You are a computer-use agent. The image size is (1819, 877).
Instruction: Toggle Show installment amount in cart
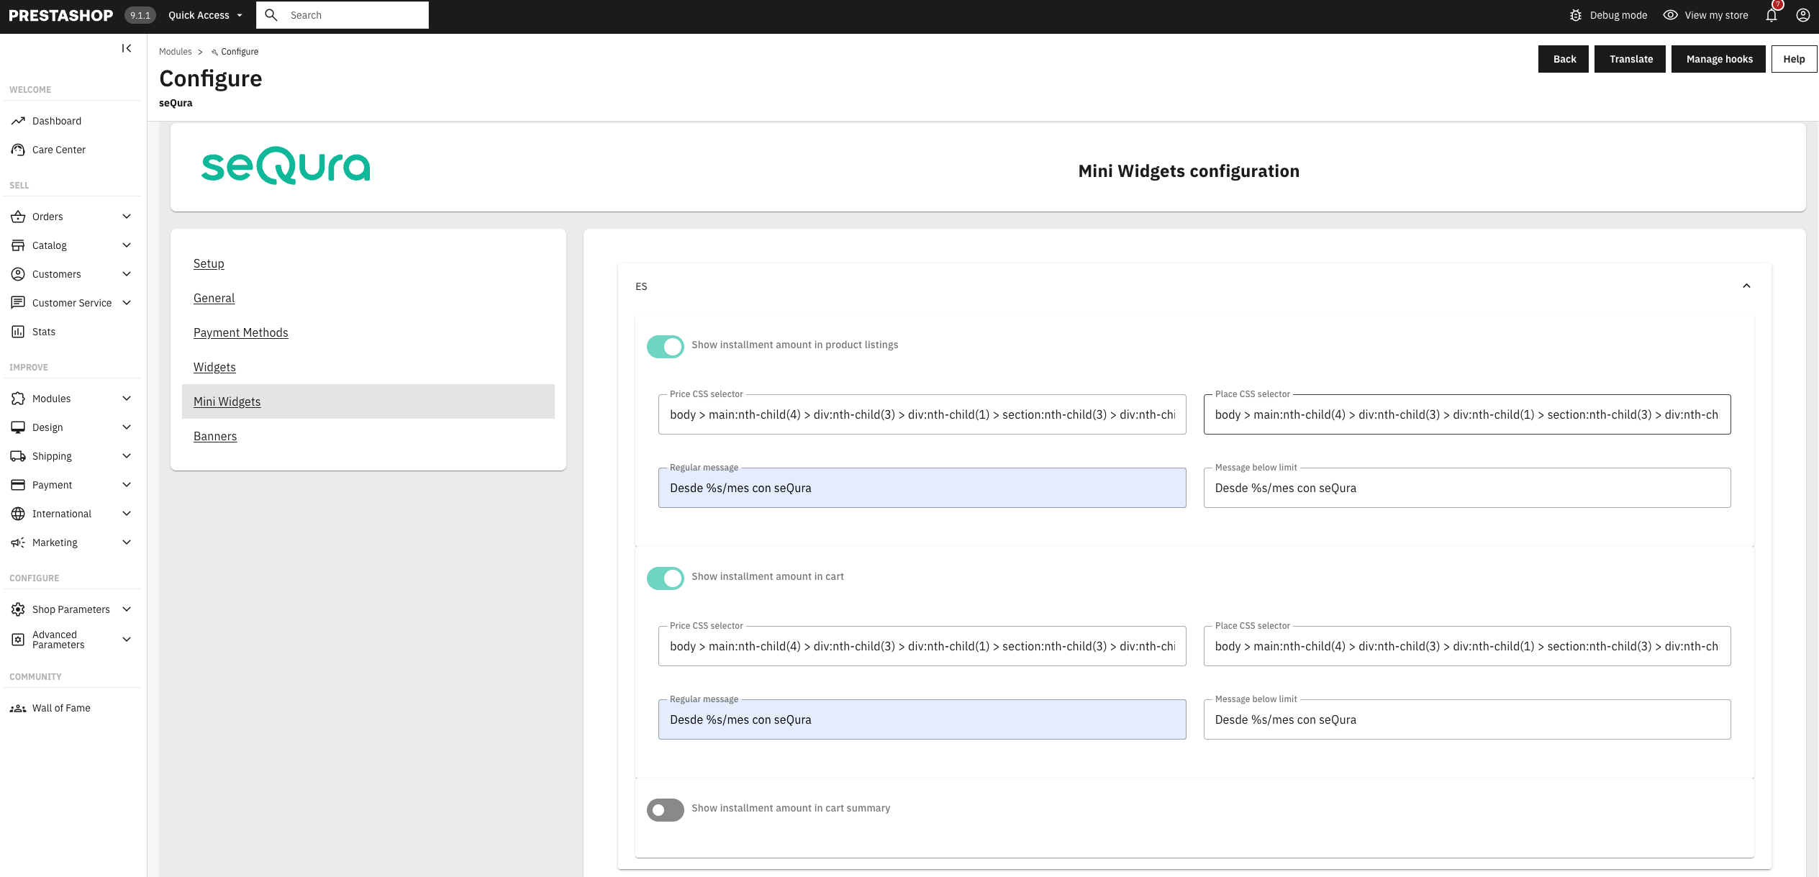[666, 578]
